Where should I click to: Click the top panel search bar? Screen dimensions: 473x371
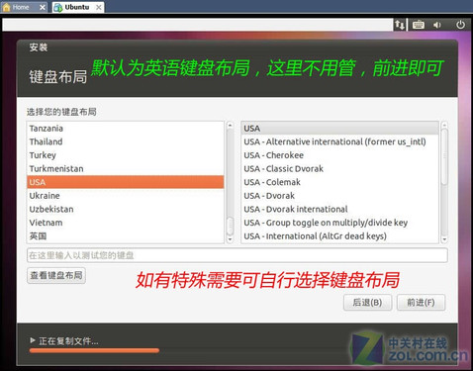coord(197,25)
